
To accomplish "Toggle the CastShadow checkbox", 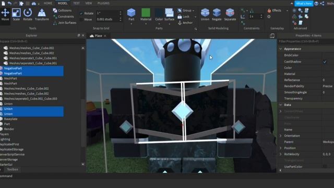I will click(x=325, y=62).
